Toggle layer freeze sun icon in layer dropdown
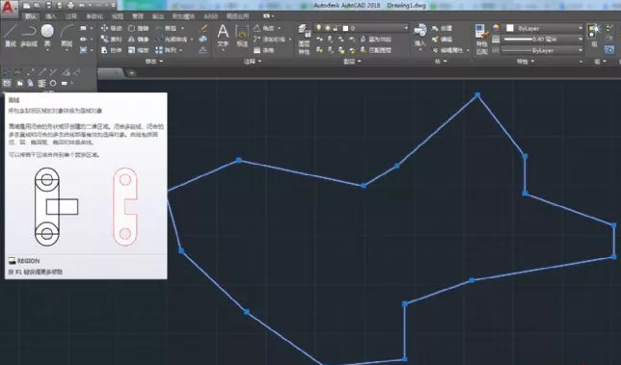 (x=328, y=28)
